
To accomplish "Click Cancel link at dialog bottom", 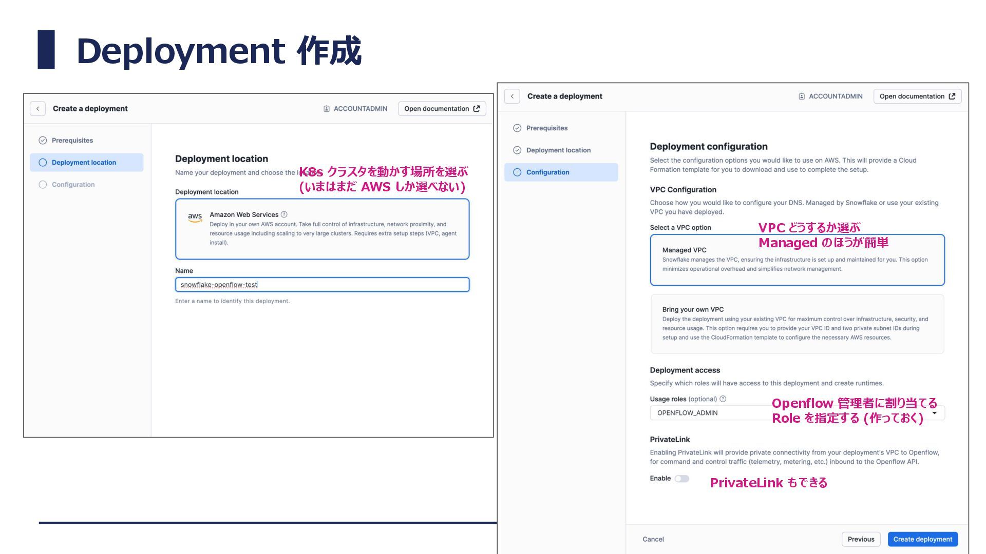I will pyautogui.click(x=653, y=539).
